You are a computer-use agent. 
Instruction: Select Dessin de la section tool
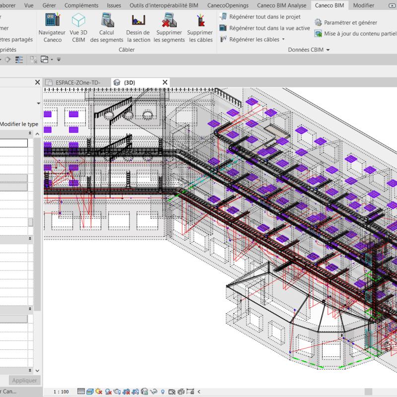(138, 28)
